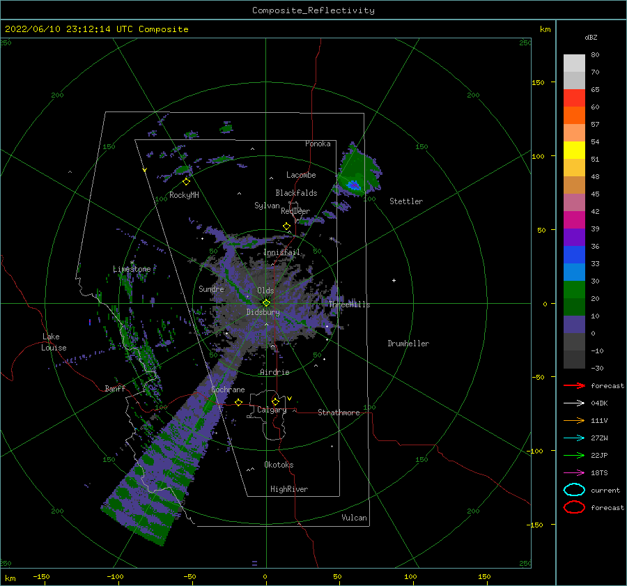This screenshot has width=627, height=586.
Task: Click the 04DK legend label
Action: (599, 403)
